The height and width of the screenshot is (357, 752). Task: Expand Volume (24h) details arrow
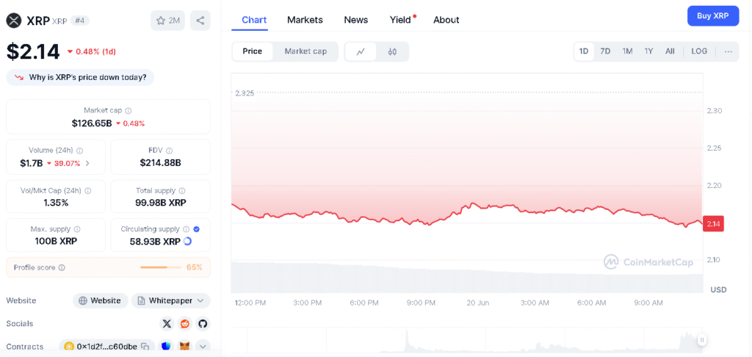pos(87,163)
